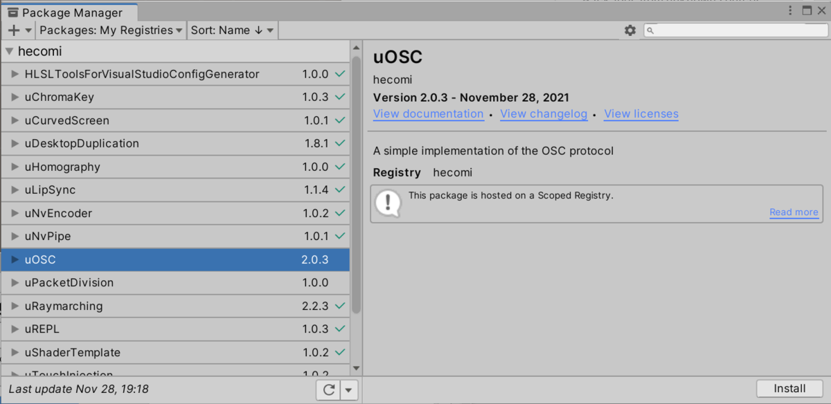Viewport: 831px width, 404px height.
Task: Click the package search field
Action: 734,30
